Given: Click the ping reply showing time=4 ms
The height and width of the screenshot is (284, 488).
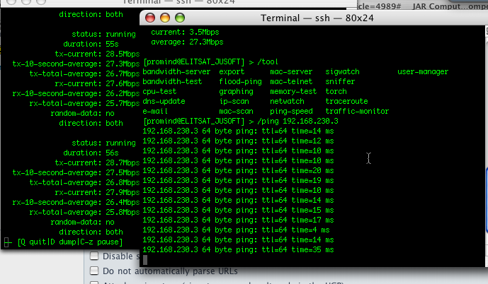Looking at the screenshot, I should tap(236, 230).
